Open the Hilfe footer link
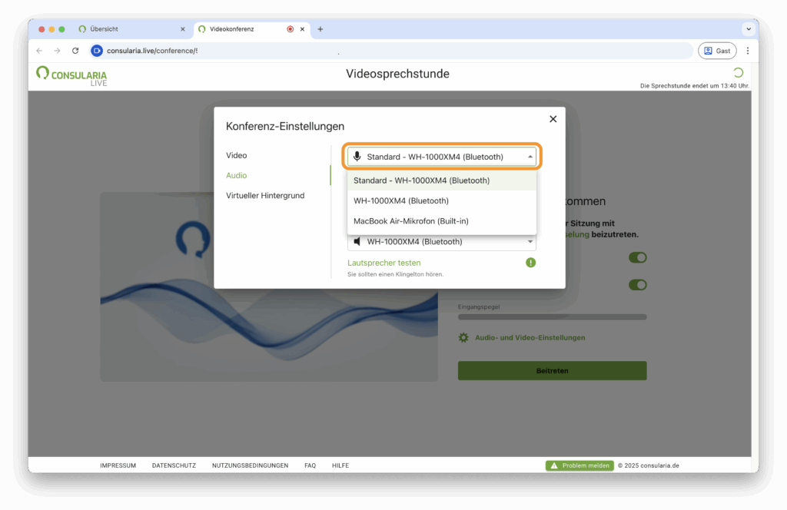 [340, 465]
